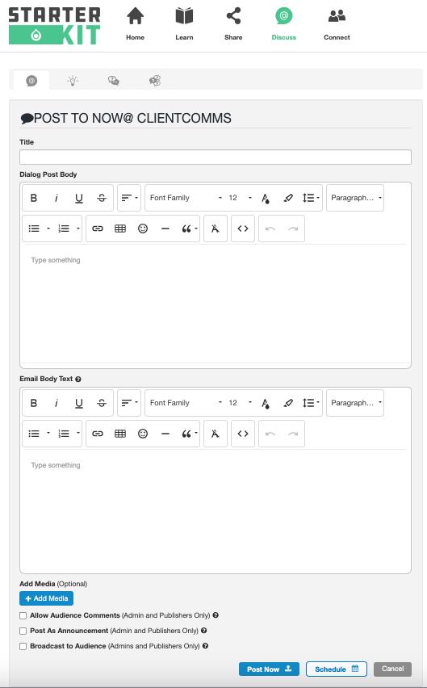Clear formatting in Dialog Post Body
Image resolution: width=427 pixels, height=688 pixels.
216,229
